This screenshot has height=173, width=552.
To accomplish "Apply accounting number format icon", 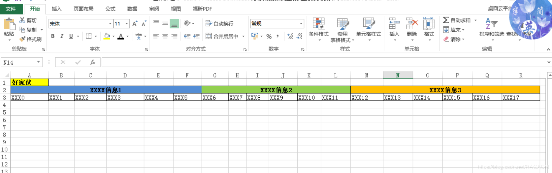I will coord(255,36).
